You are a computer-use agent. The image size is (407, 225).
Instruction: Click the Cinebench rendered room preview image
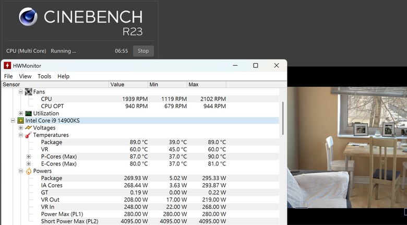click(x=347, y=147)
